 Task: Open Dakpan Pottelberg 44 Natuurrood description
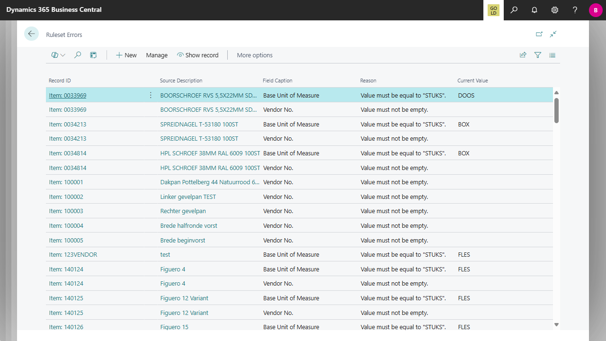[x=210, y=182]
